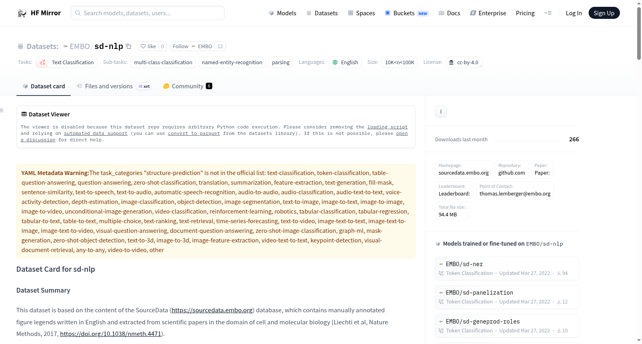
Task: Click the Downloads last month value 266
Action: [x=574, y=139]
